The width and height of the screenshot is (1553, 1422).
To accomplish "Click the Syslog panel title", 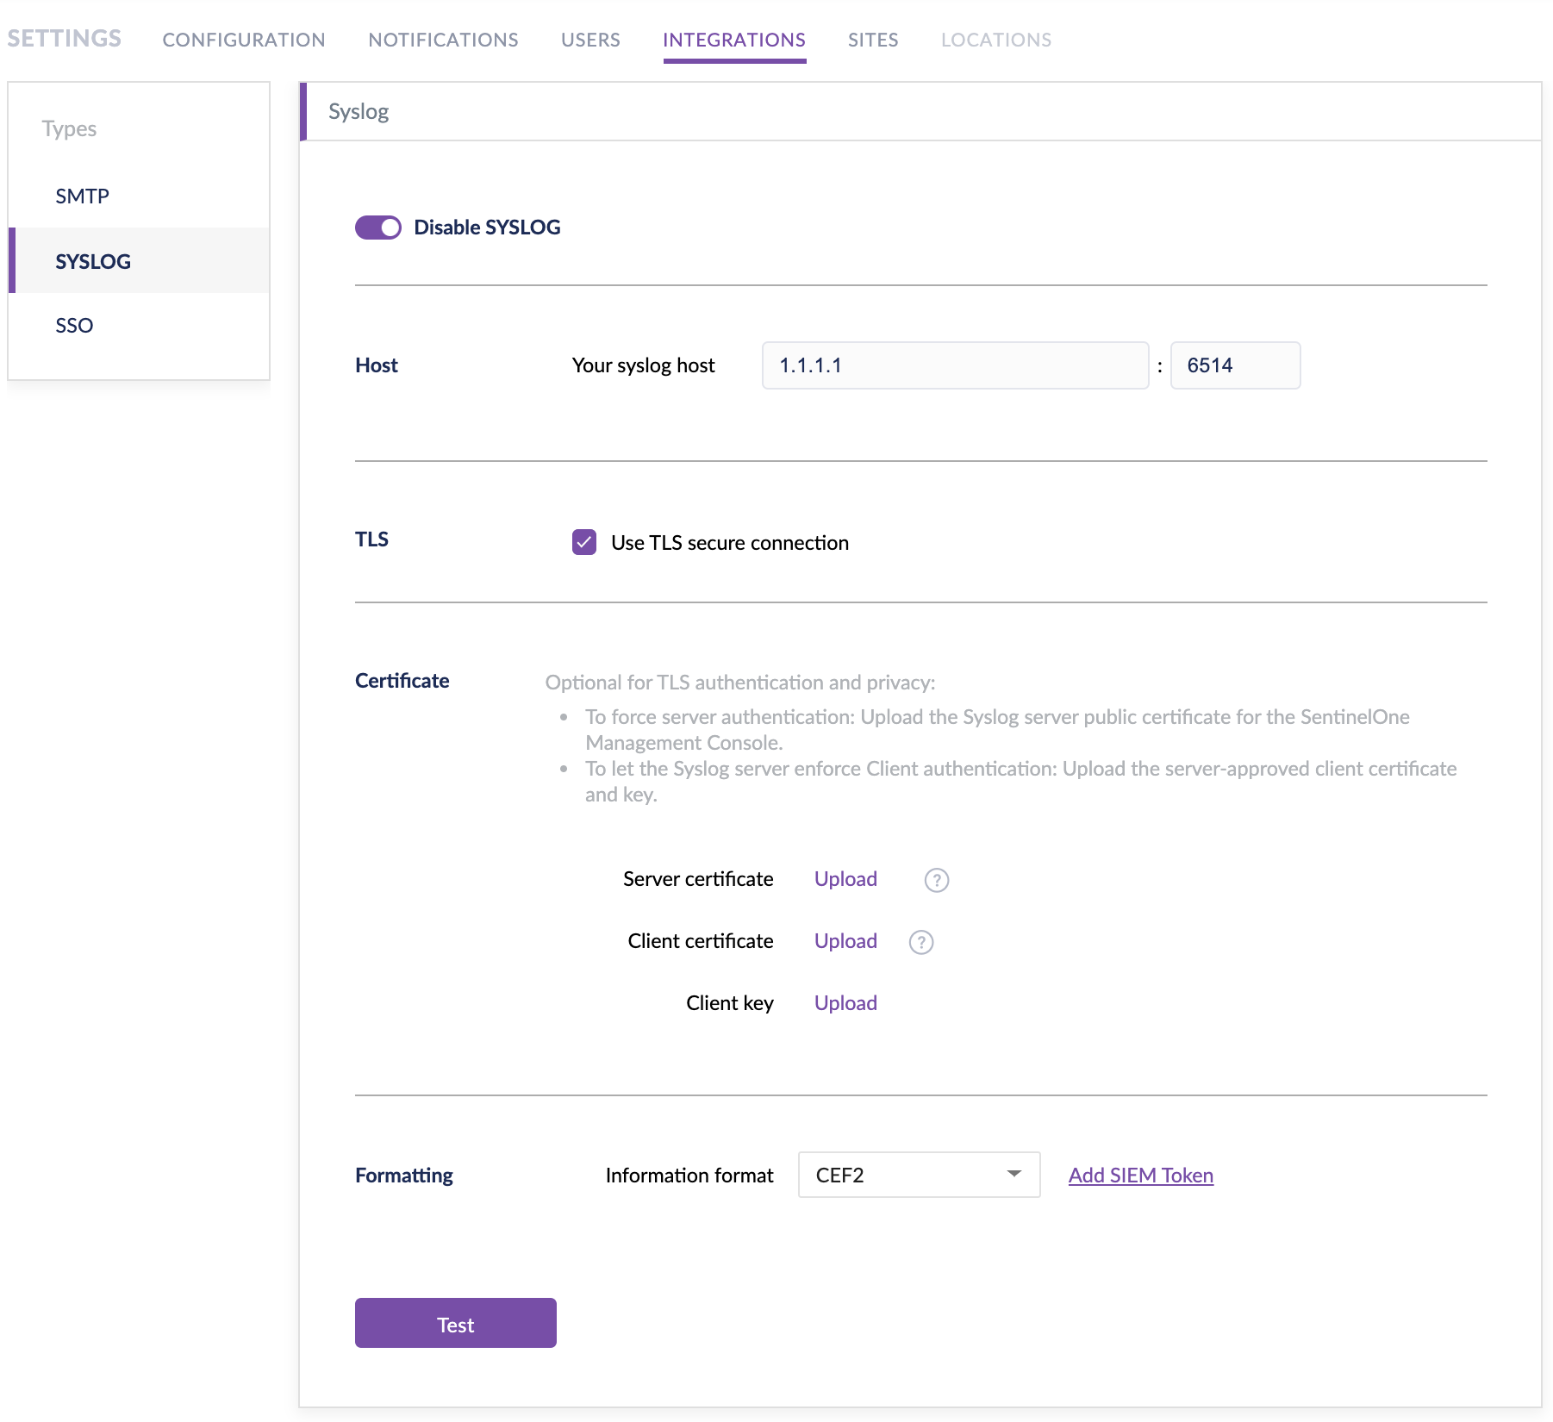I will pos(359,111).
